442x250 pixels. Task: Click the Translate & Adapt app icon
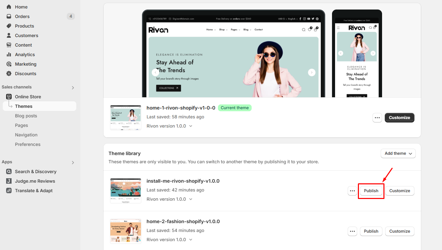click(9, 190)
